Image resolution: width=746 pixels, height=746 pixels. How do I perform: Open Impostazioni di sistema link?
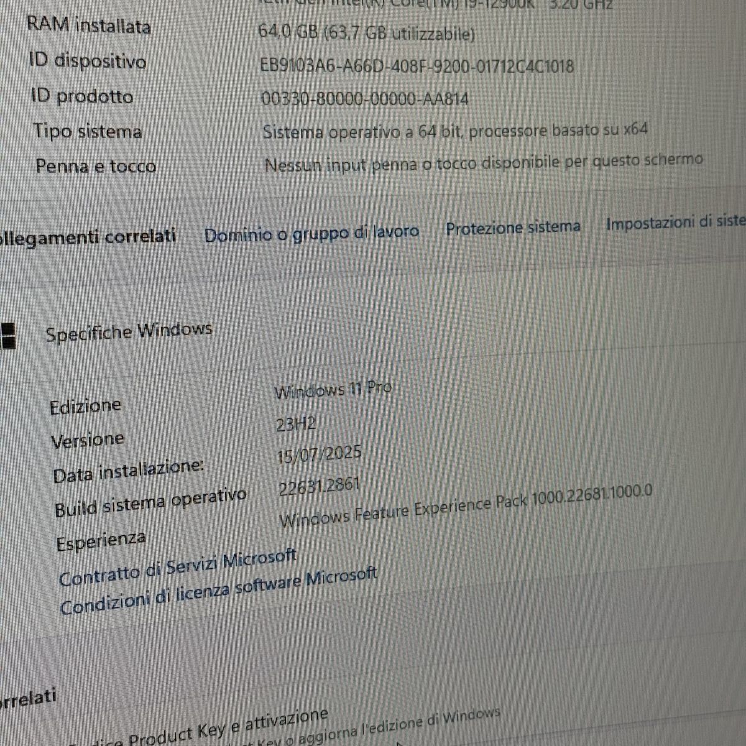(676, 222)
